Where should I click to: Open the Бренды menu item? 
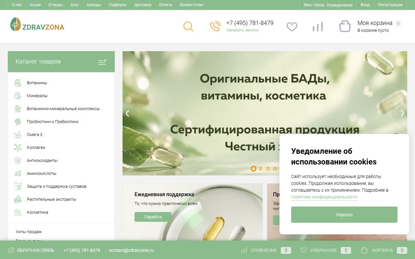click(x=94, y=5)
